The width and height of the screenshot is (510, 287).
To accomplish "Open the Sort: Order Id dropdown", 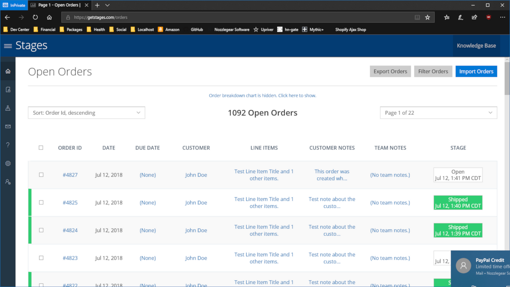I will [x=86, y=112].
